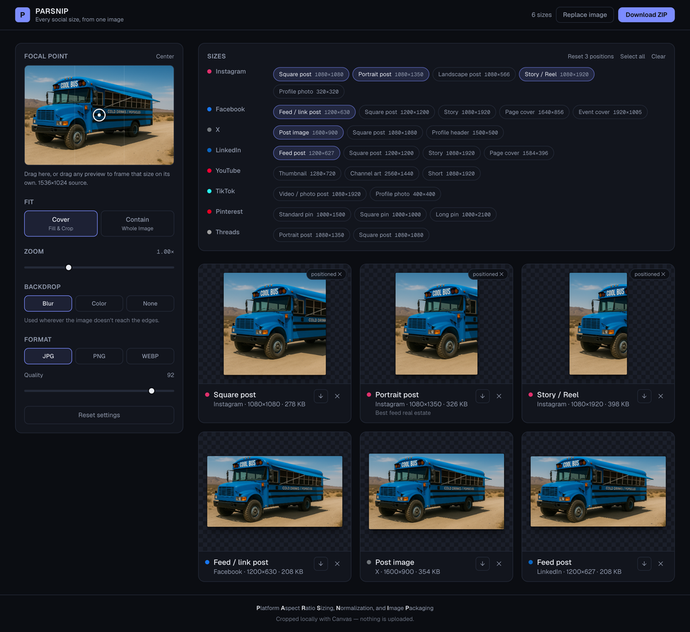Image resolution: width=690 pixels, height=632 pixels.
Task: Remove the Facebook Feed / link post card
Action: coord(337,564)
